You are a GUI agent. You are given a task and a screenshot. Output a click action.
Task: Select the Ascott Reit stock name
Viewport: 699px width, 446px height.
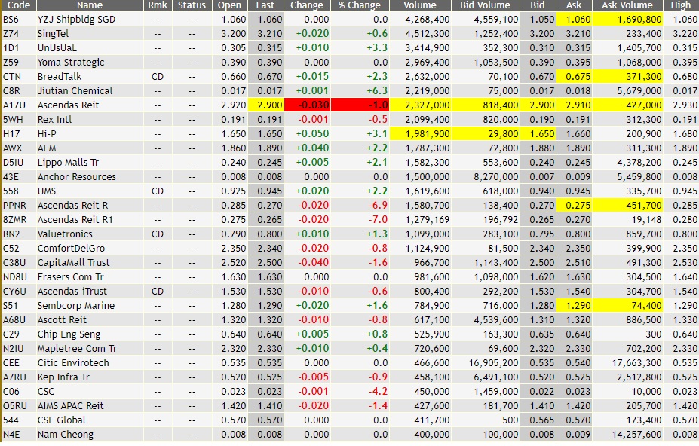click(x=62, y=320)
